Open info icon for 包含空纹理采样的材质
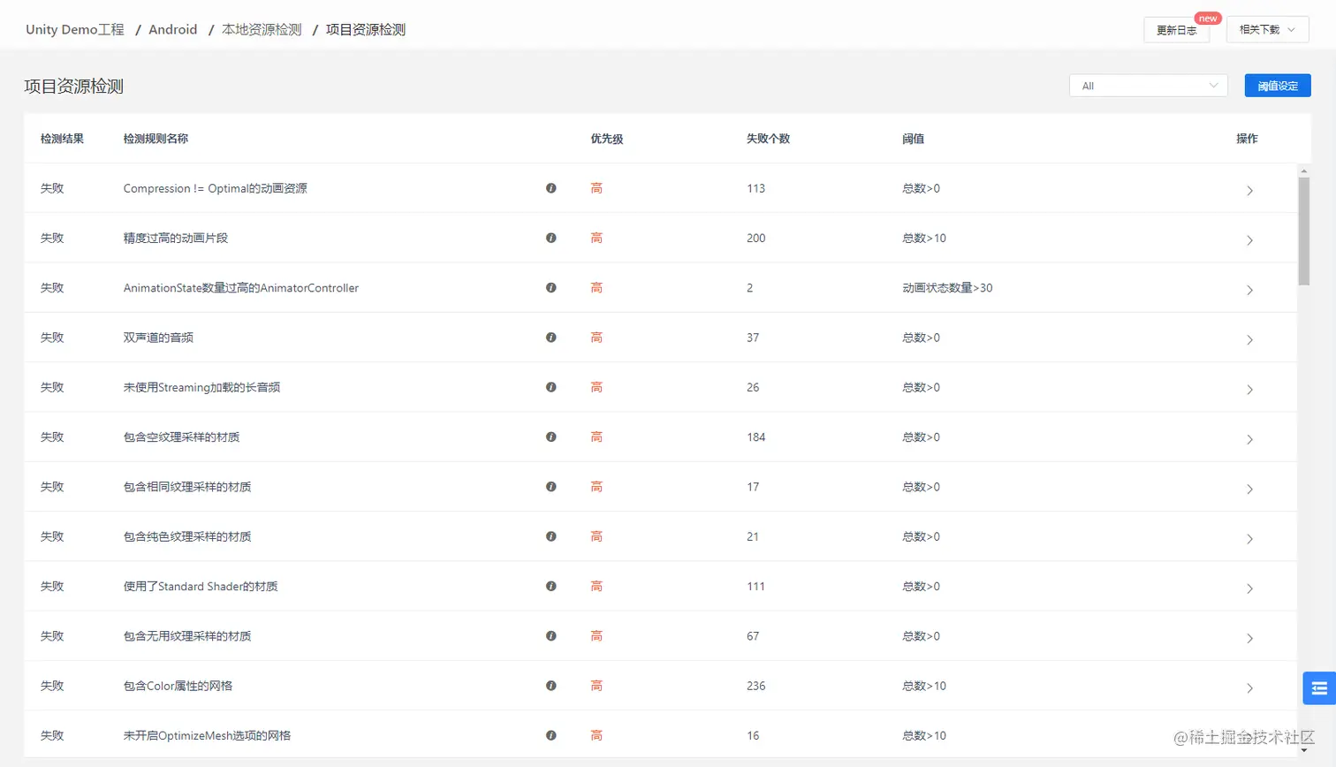The width and height of the screenshot is (1336, 767). [x=550, y=437]
